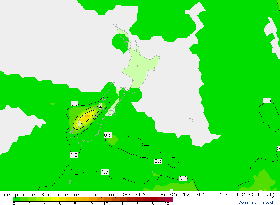Click the legend tick number '0'
This screenshot has width=280, height=205.
[14, 204]
